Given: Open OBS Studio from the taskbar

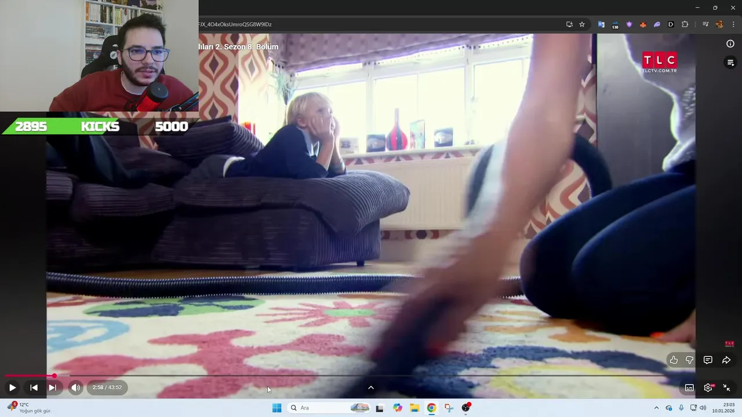Looking at the screenshot, I should pyautogui.click(x=465, y=408).
